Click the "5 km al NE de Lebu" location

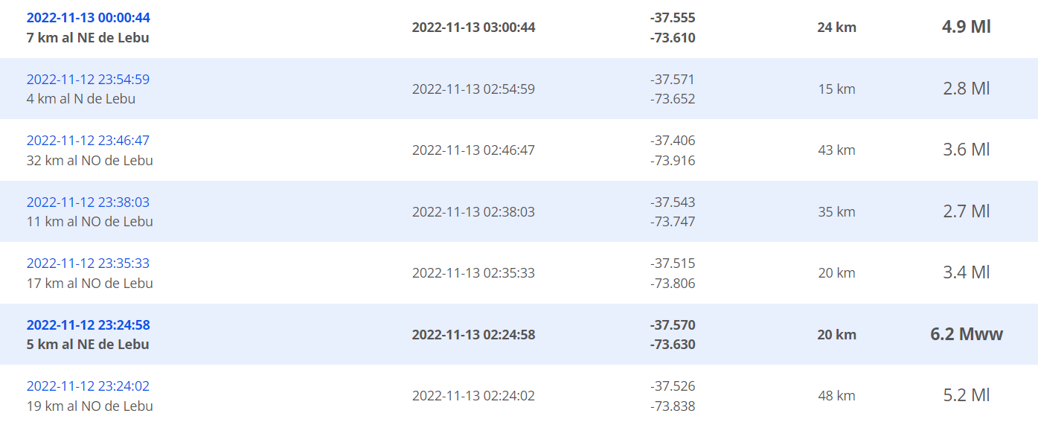[x=88, y=345]
